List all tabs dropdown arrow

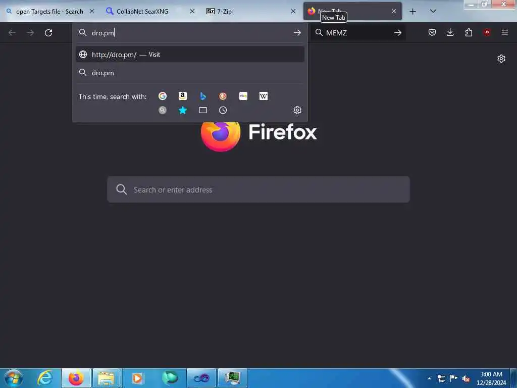pos(433,11)
